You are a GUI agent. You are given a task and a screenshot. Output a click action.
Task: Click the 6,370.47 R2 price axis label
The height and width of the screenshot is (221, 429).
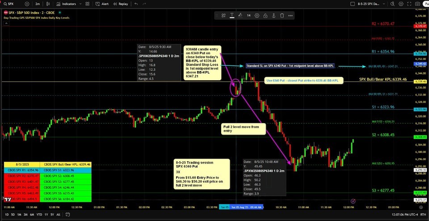point(421,26)
